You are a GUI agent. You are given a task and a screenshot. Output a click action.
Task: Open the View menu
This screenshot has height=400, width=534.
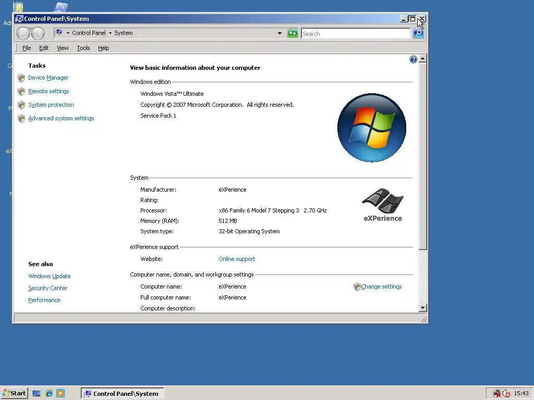[63, 48]
